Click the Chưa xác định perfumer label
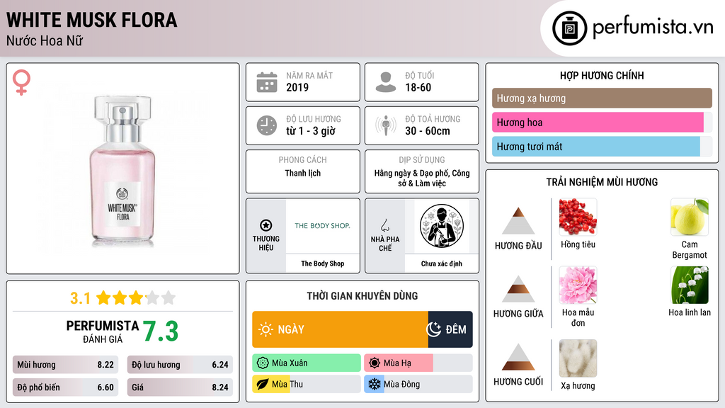Viewport: 725px width, 408px height. (442, 263)
